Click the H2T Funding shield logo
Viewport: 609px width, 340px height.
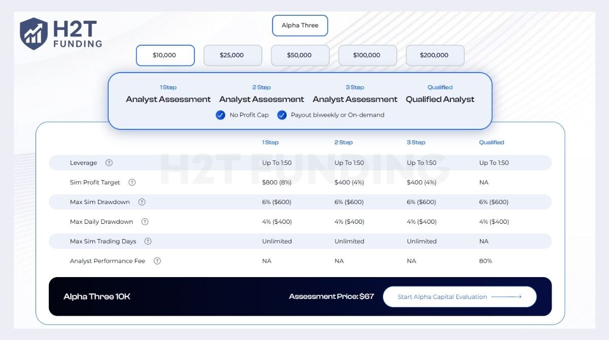[33, 33]
